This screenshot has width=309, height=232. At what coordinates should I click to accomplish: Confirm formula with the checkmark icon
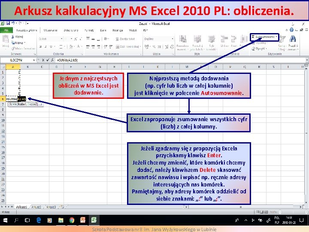pyautogui.click(x=48, y=60)
